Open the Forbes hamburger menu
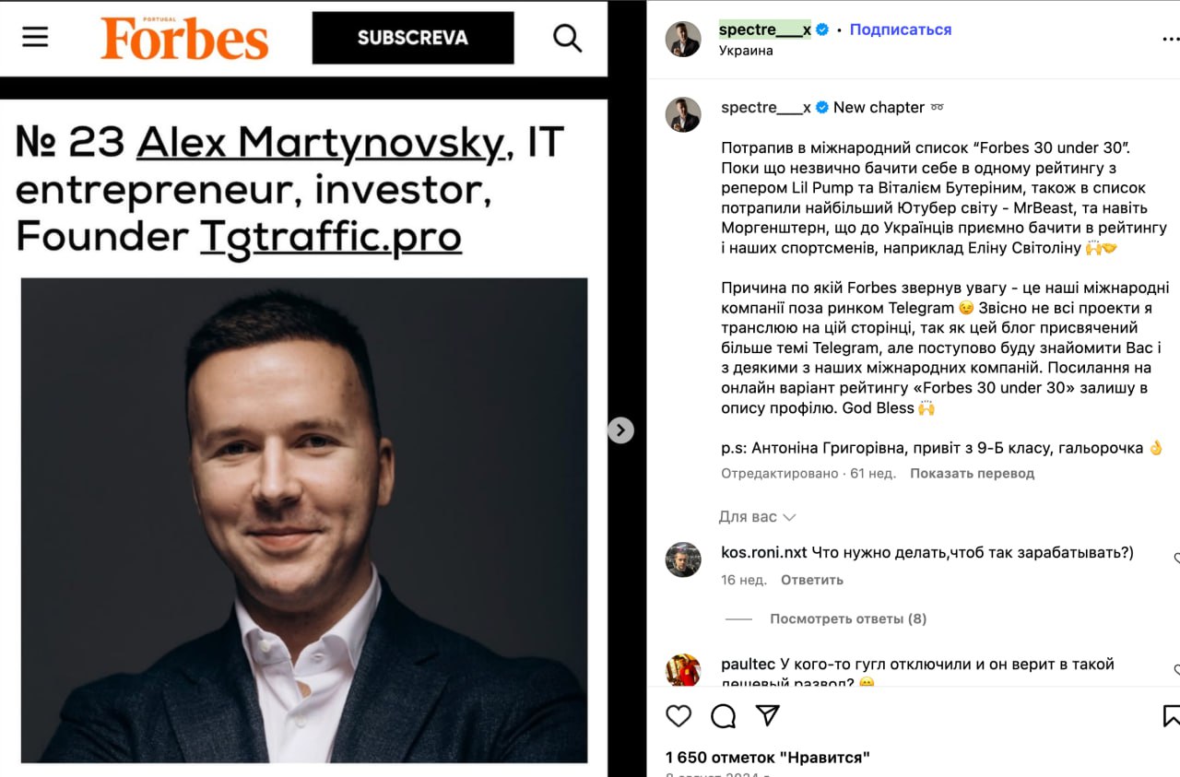The width and height of the screenshot is (1180, 777). pyautogui.click(x=35, y=37)
